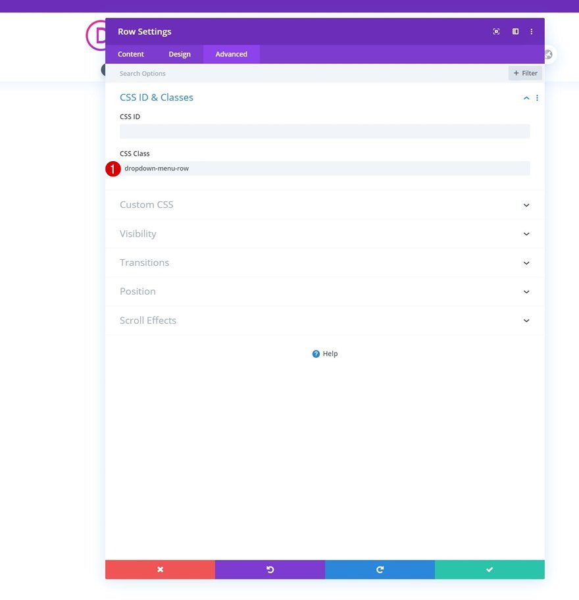Click the Filter button
The width and height of the screenshot is (579, 600).
pyautogui.click(x=524, y=73)
